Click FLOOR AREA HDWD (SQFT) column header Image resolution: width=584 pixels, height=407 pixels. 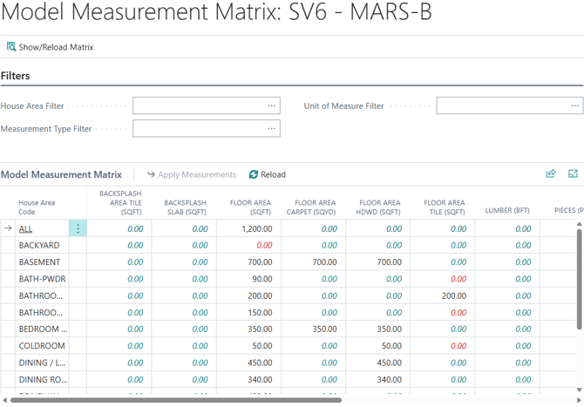378,207
